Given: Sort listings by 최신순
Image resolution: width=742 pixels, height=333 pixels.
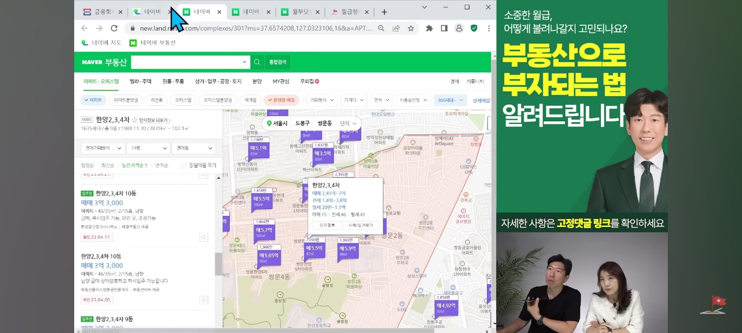Looking at the screenshot, I should (x=108, y=165).
